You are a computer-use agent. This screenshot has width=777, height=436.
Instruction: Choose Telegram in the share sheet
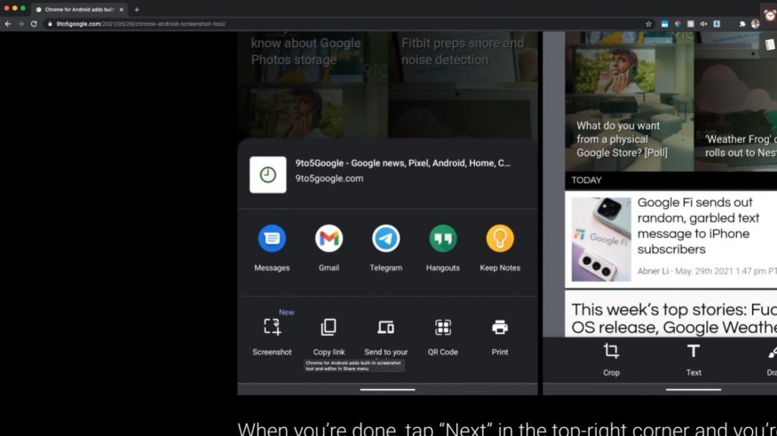(385, 238)
